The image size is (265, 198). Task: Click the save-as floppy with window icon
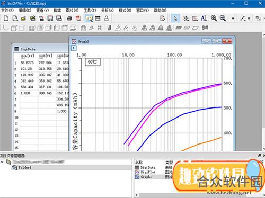[59, 18]
